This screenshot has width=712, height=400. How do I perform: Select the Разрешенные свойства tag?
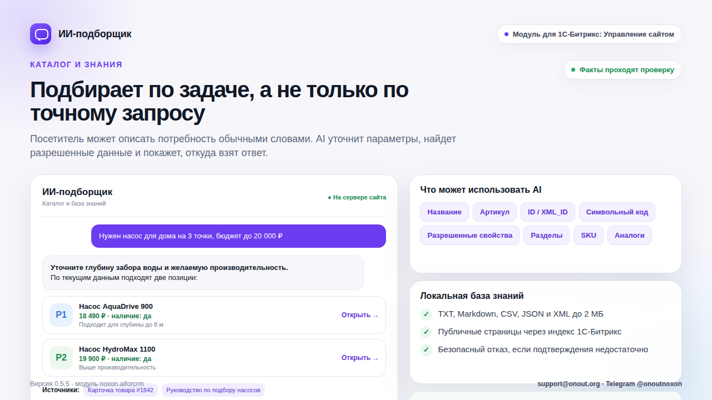click(x=470, y=236)
